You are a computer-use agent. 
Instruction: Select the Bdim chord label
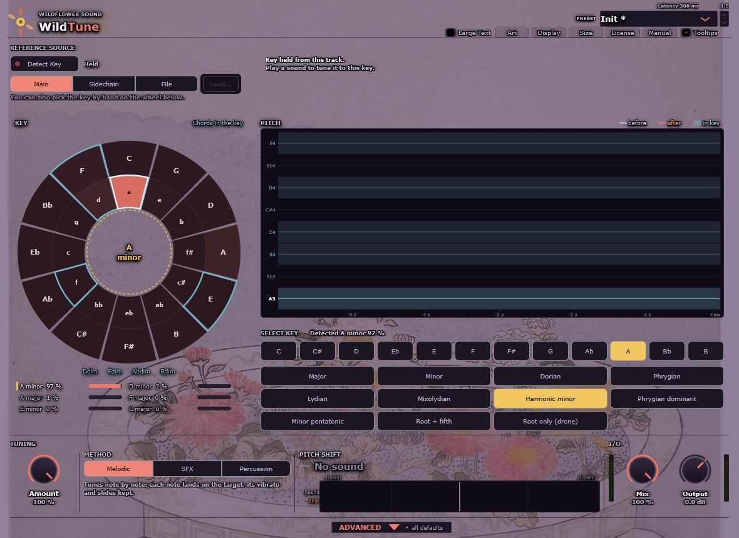(x=167, y=372)
